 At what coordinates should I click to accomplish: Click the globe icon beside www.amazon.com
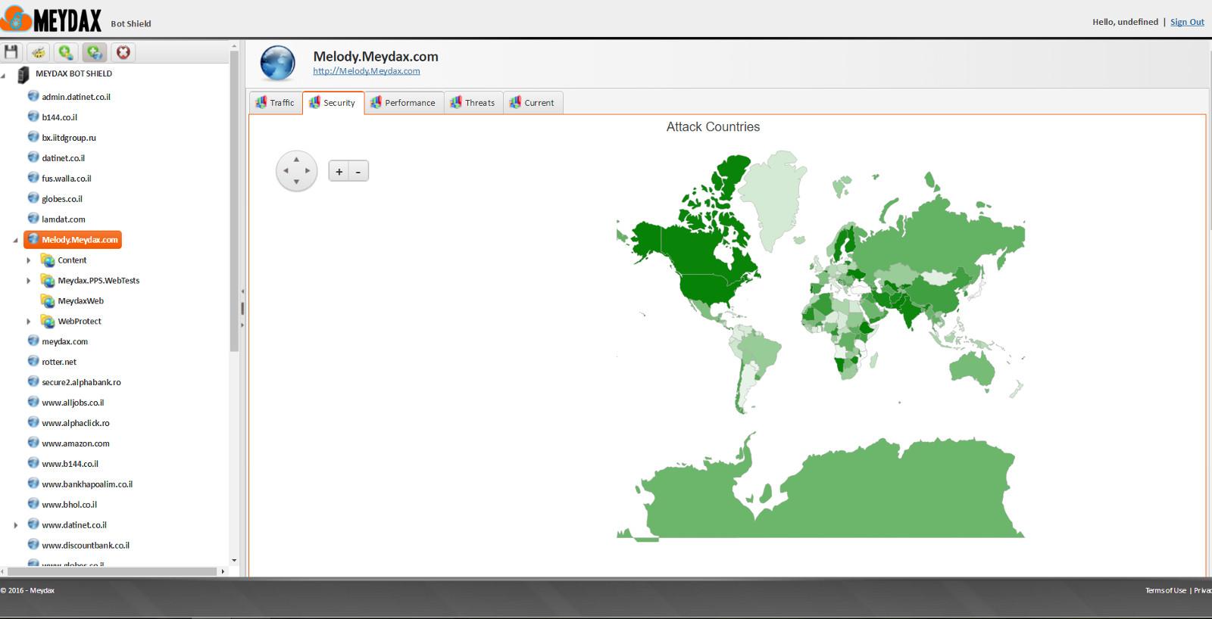pos(33,443)
